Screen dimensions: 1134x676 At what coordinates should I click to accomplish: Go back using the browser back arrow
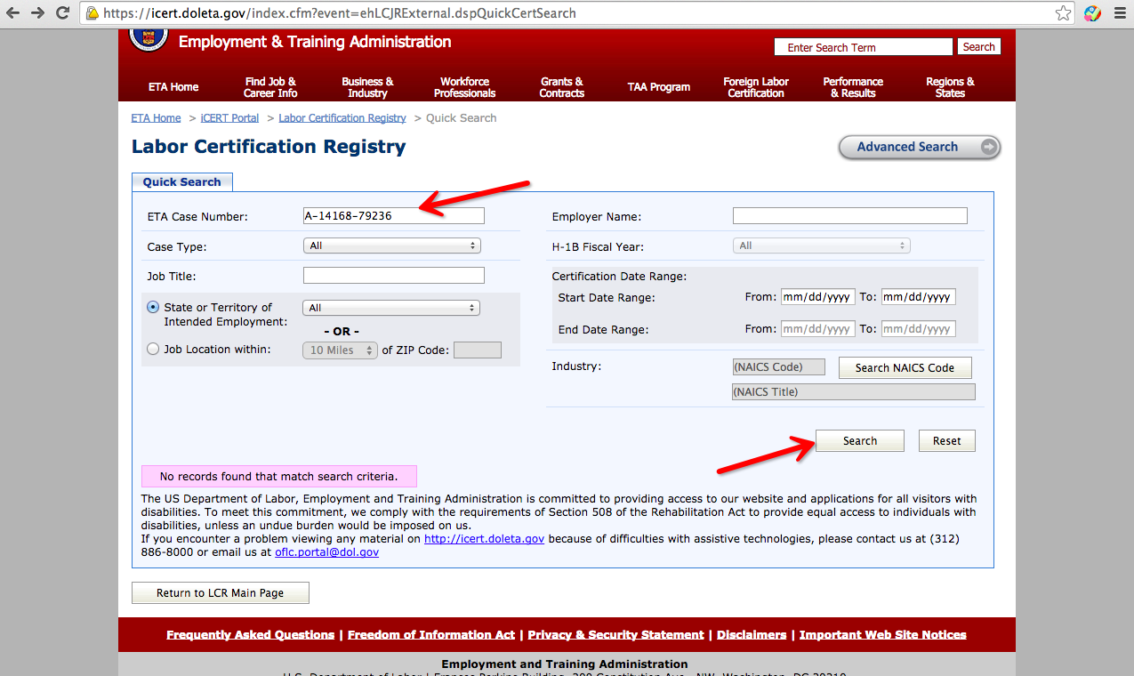pos(13,13)
